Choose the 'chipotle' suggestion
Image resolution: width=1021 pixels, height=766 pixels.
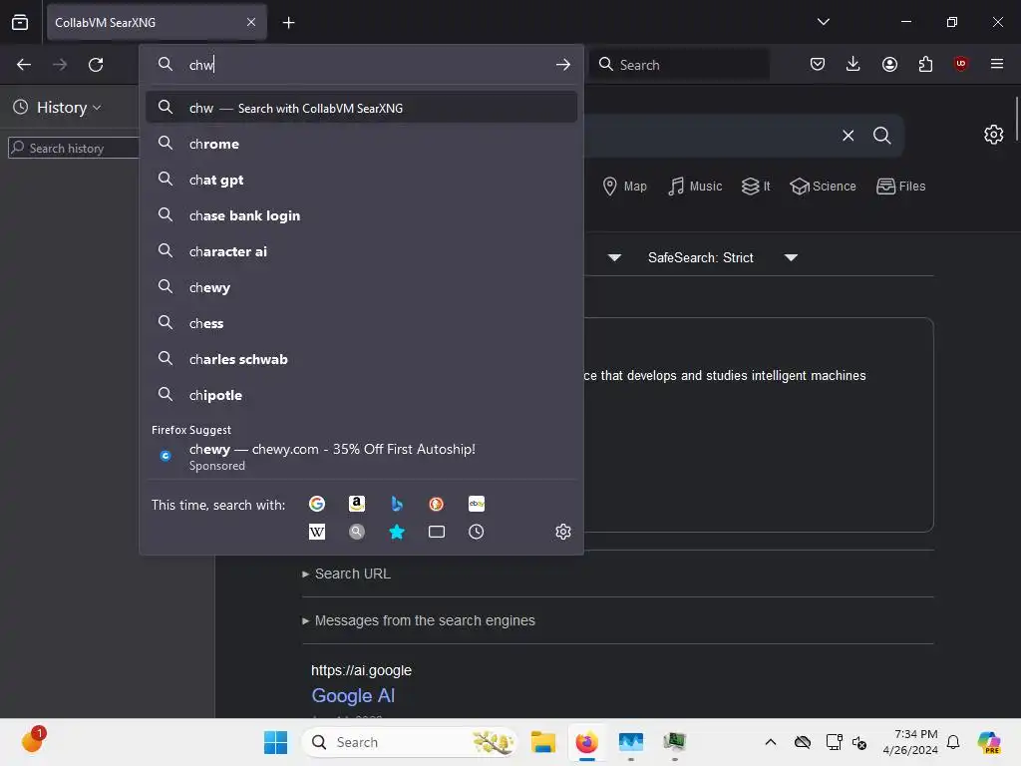361,395
